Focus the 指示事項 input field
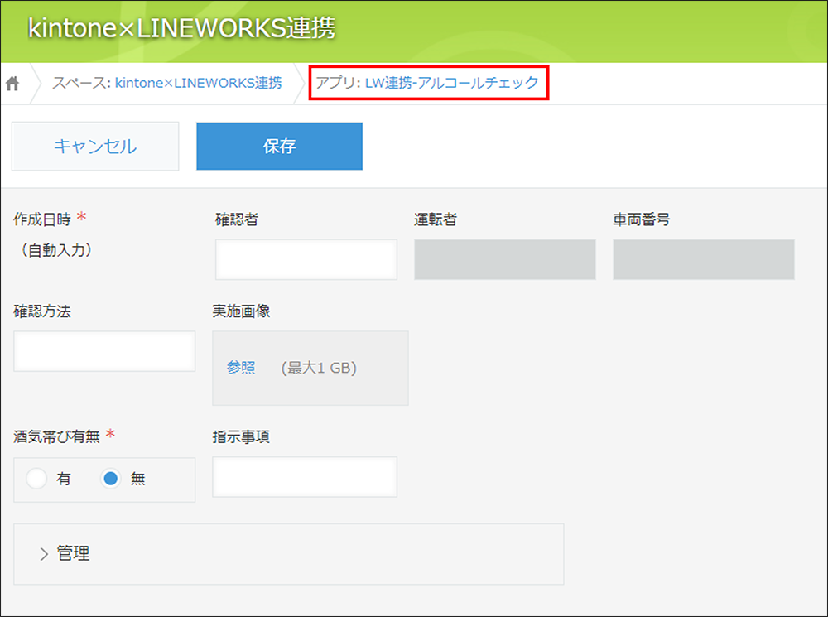 coord(305,477)
